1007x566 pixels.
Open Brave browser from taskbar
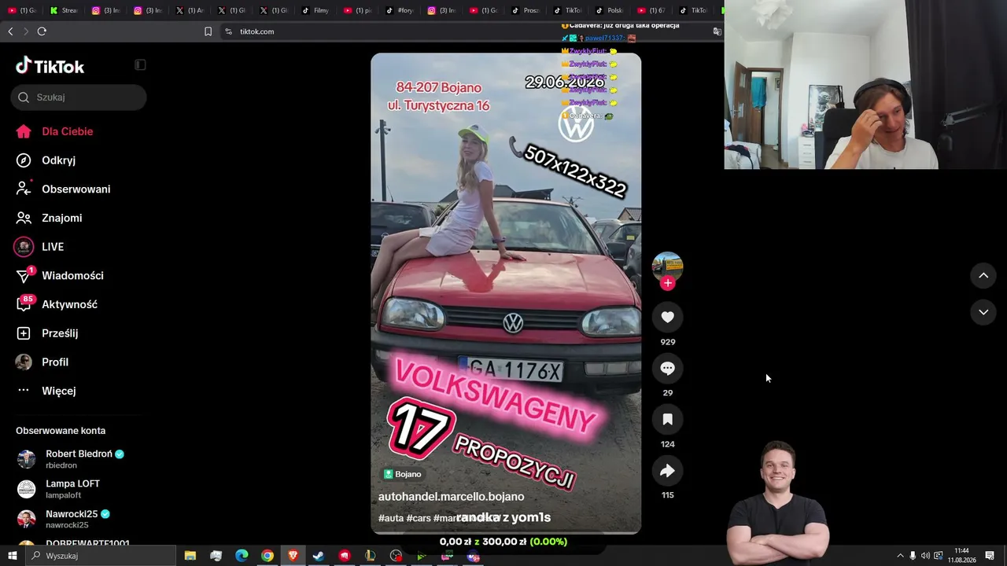[x=293, y=556]
